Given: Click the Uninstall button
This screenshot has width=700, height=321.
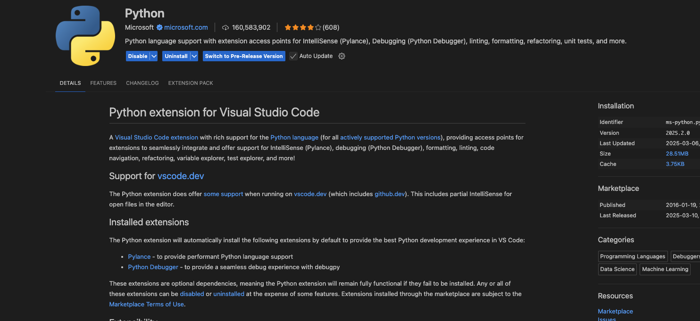Looking at the screenshot, I should [176, 56].
